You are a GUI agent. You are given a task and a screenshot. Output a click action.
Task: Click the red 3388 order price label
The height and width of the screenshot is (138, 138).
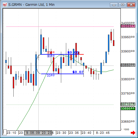(51, 52)
